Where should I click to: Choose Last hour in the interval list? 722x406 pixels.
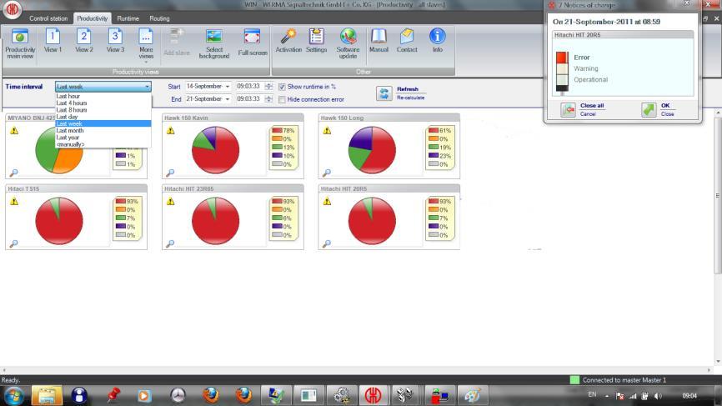coord(103,96)
